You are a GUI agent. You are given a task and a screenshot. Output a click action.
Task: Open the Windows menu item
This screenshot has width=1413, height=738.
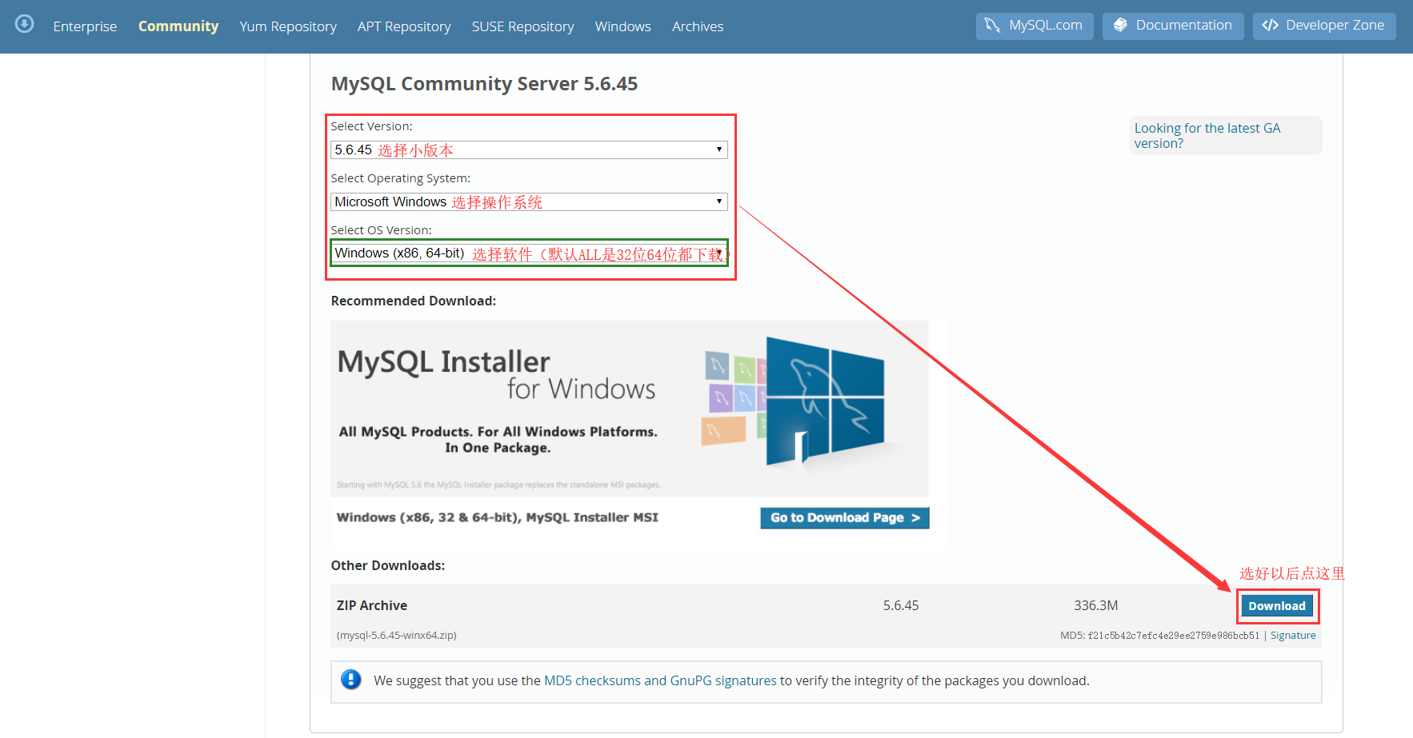pos(623,26)
